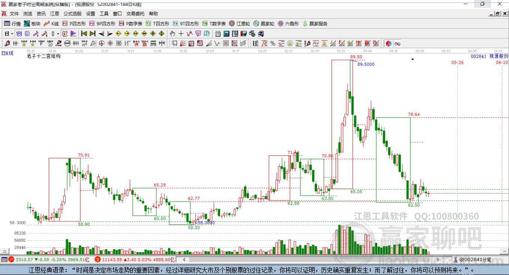Image resolution: width=509 pixels, height=275 pixels.
Task: Click the scroll-left arrow on bottom scrollbar
Action: click(x=184, y=260)
